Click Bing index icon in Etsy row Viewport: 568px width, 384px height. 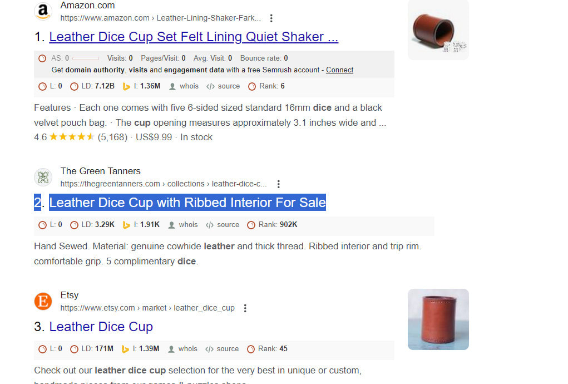[125, 349]
